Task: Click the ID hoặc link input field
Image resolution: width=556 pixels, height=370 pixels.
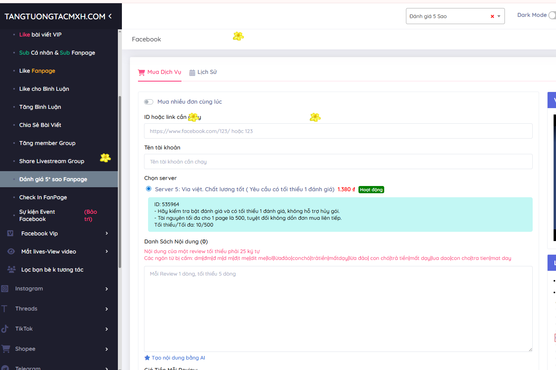Action: point(338,131)
